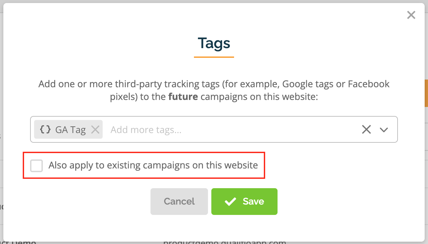This screenshot has width=428, height=244.
Task: Click the white checkmark icon on Save
Action: coord(230,202)
